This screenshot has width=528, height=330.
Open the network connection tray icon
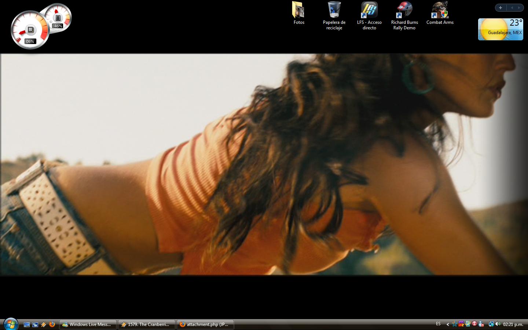(491, 324)
